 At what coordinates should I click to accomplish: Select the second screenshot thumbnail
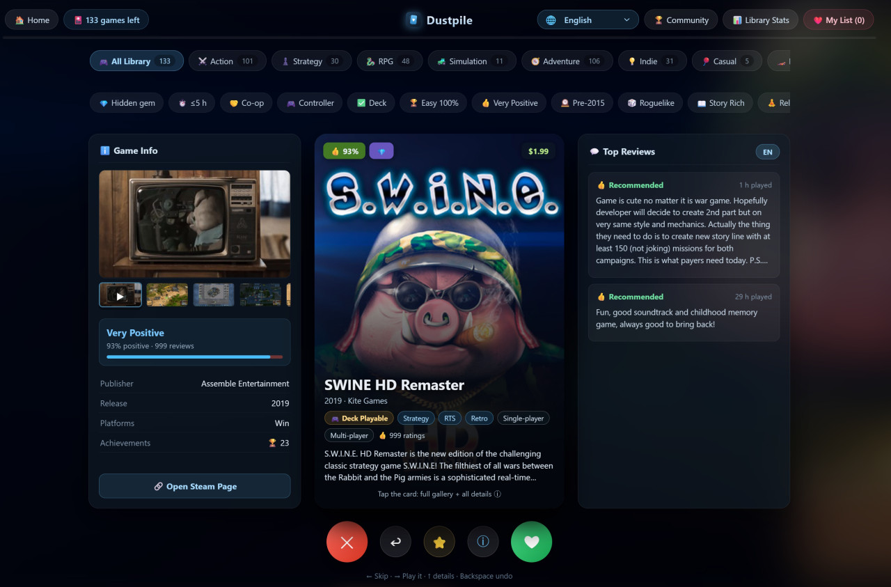coord(167,295)
